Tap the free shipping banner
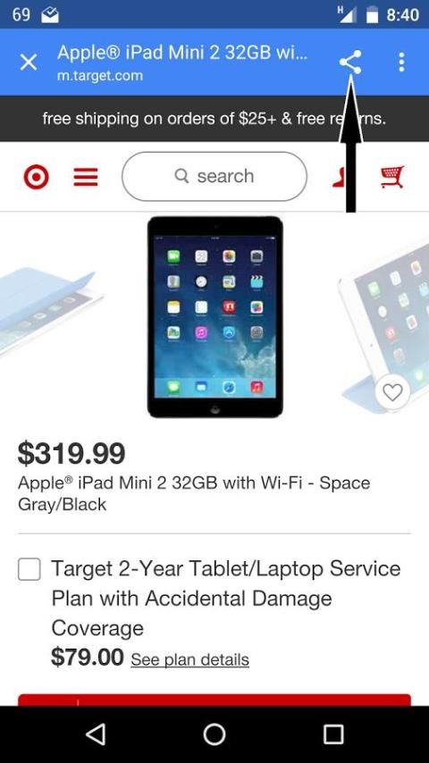Image resolution: width=429 pixels, height=763 pixels. click(x=214, y=119)
